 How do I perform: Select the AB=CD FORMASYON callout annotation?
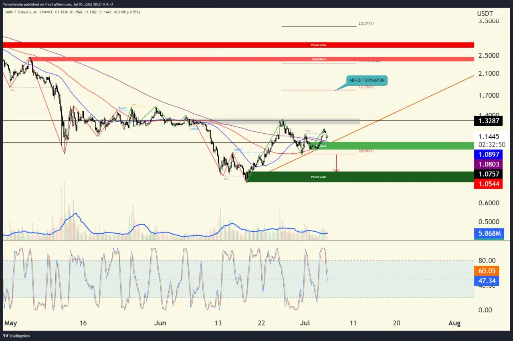click(366, 80)
